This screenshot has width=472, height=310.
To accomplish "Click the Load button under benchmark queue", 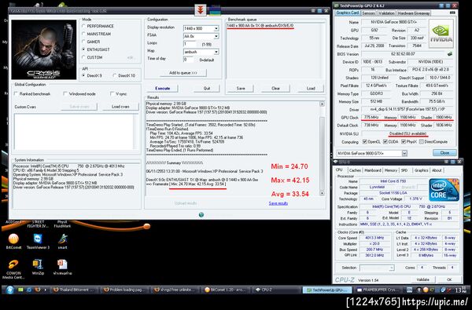I will click(311, 89).
